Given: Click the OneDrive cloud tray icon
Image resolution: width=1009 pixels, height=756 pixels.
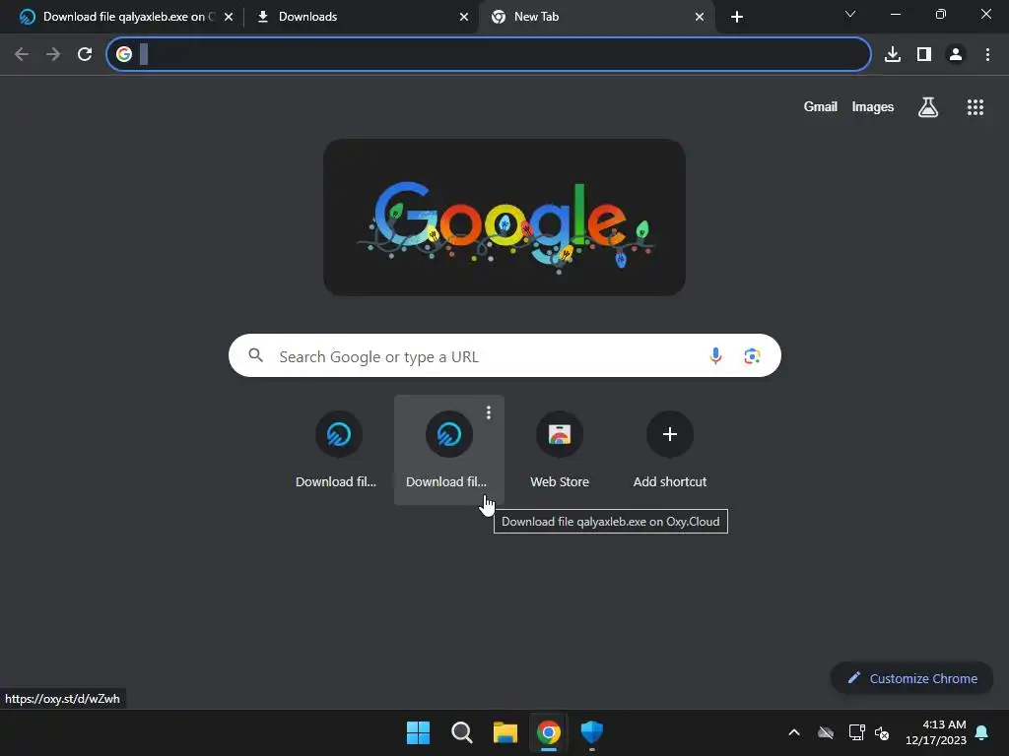Looking at the screenshot, I should 826,732.
